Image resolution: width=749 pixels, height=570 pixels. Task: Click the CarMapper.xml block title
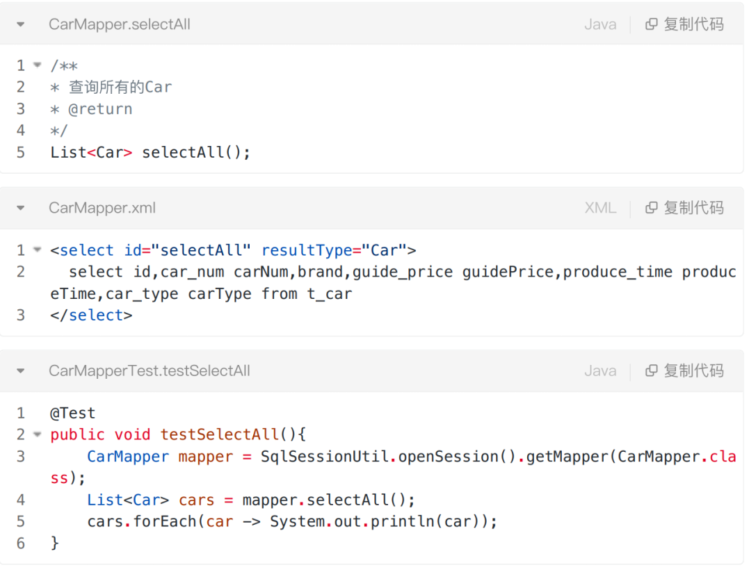click(x=102, y=208)
